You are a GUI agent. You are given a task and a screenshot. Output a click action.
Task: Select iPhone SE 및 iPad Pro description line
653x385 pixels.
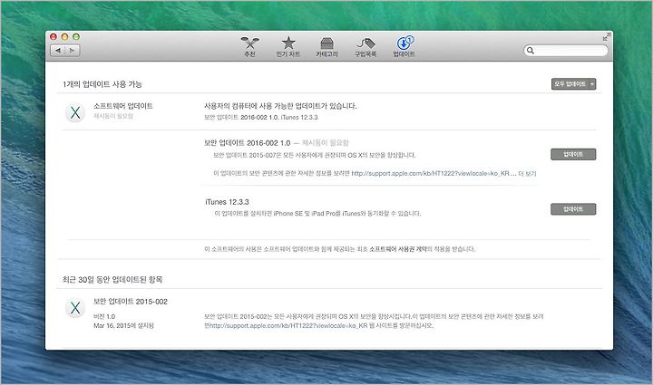(317, 213)
